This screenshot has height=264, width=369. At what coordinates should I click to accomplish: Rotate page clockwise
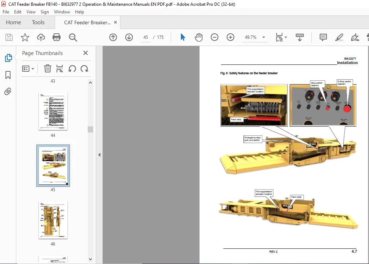[x=84, y=69]
